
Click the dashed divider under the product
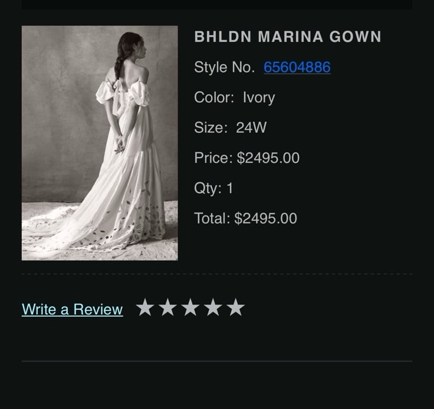click(x=217, y=274)
